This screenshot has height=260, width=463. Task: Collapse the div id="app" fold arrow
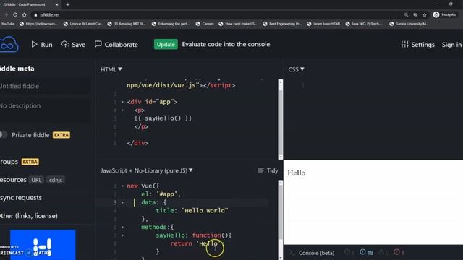tap(122, 102)
